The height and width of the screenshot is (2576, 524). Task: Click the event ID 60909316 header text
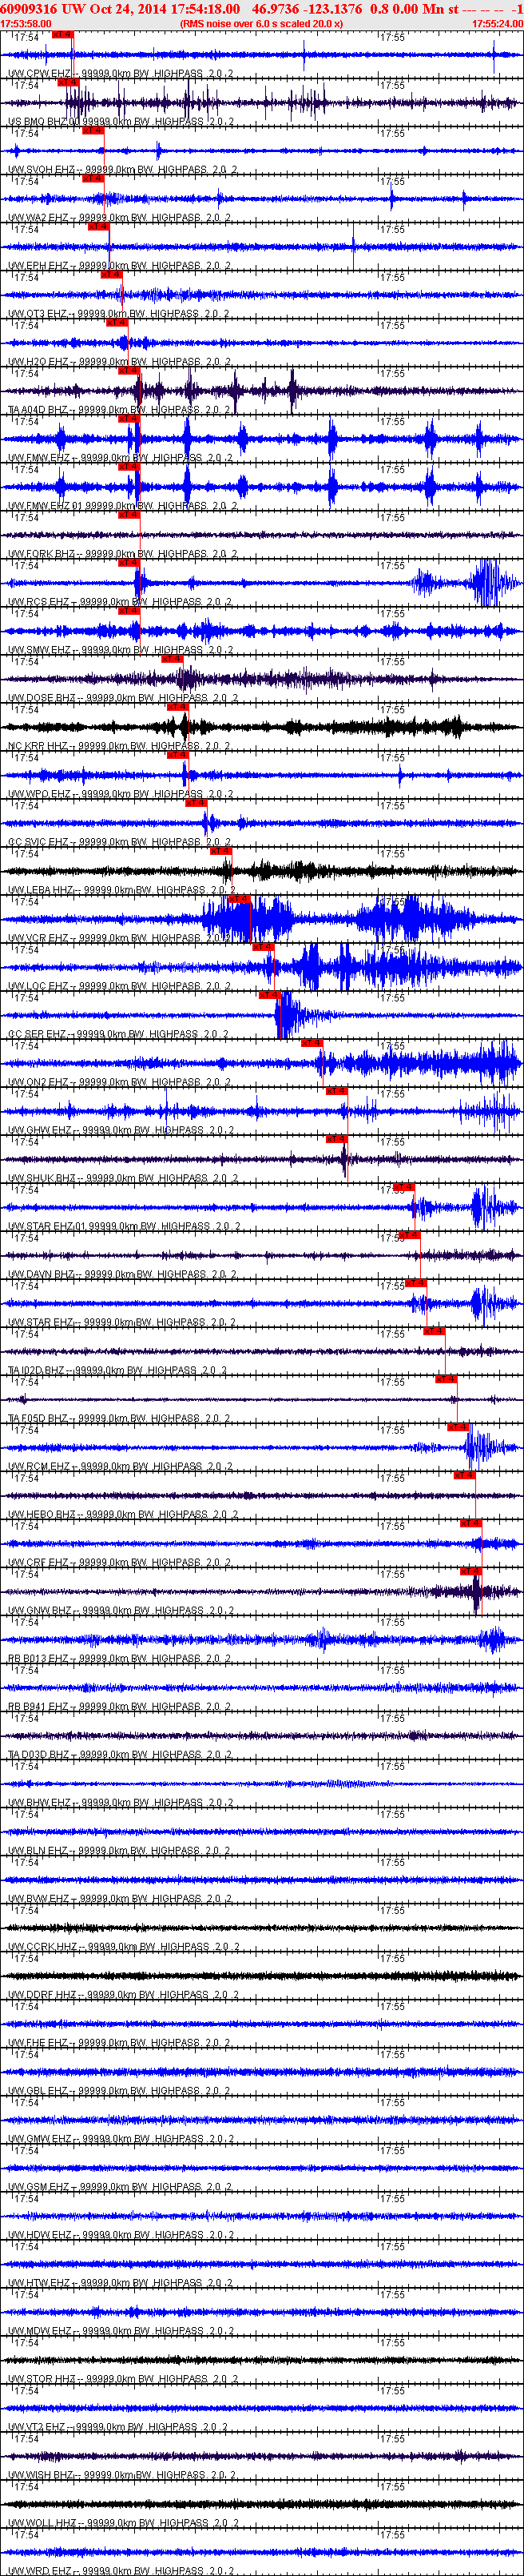tap(29, 9)
